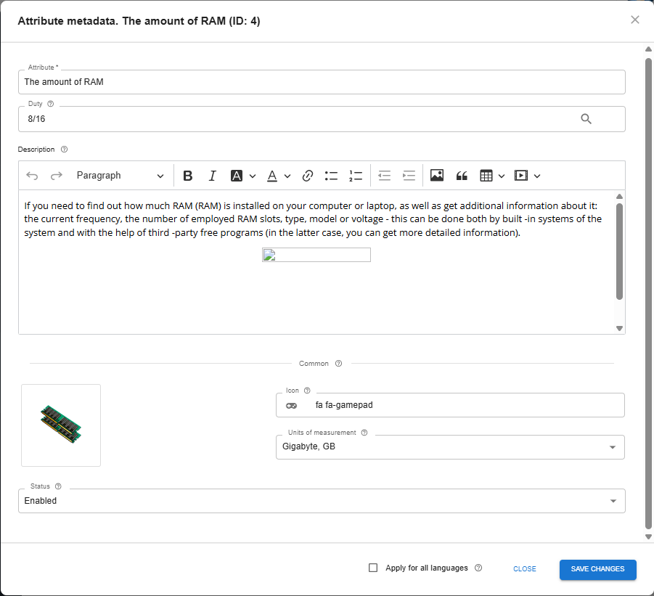
Task: Enable the Apply for all languages checkbox
Action: 373,568
